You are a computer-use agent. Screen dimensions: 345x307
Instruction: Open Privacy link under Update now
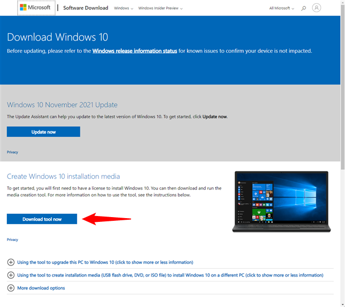pos(12,152)
